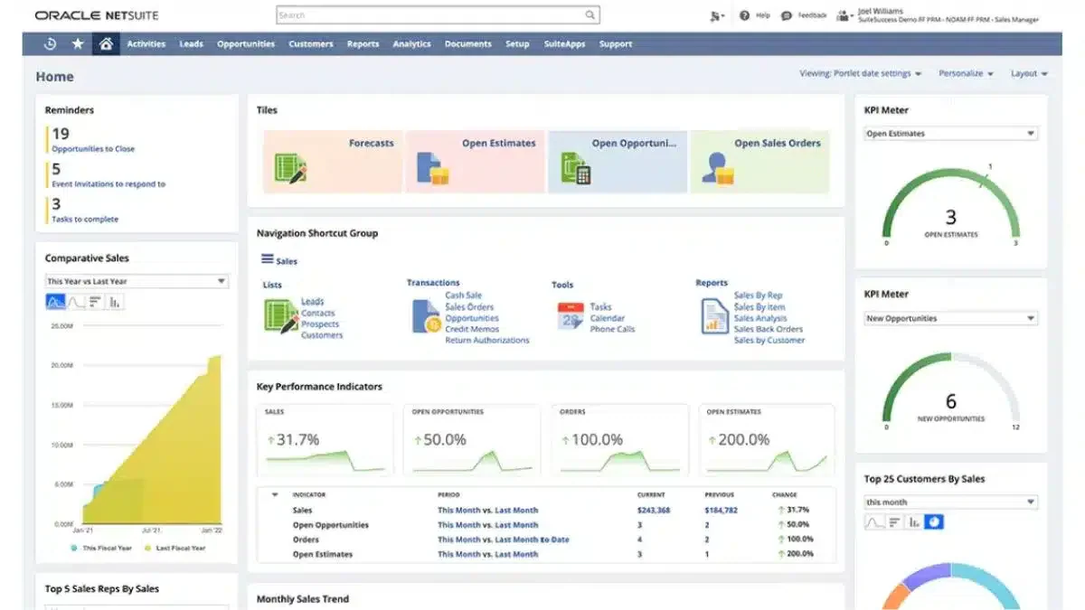Open the Analytics menu
Screen dimensions: 1085x610
coord(412,43)
